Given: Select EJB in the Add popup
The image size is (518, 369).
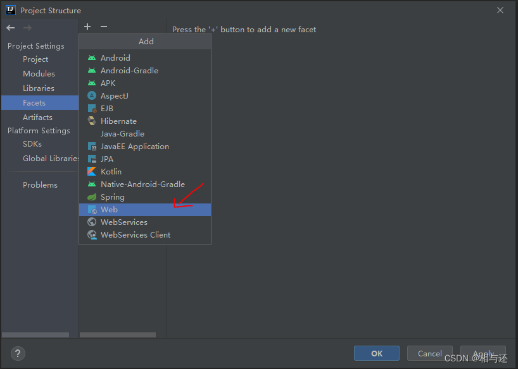Looking at the screenshot, I should coord(145,109).
